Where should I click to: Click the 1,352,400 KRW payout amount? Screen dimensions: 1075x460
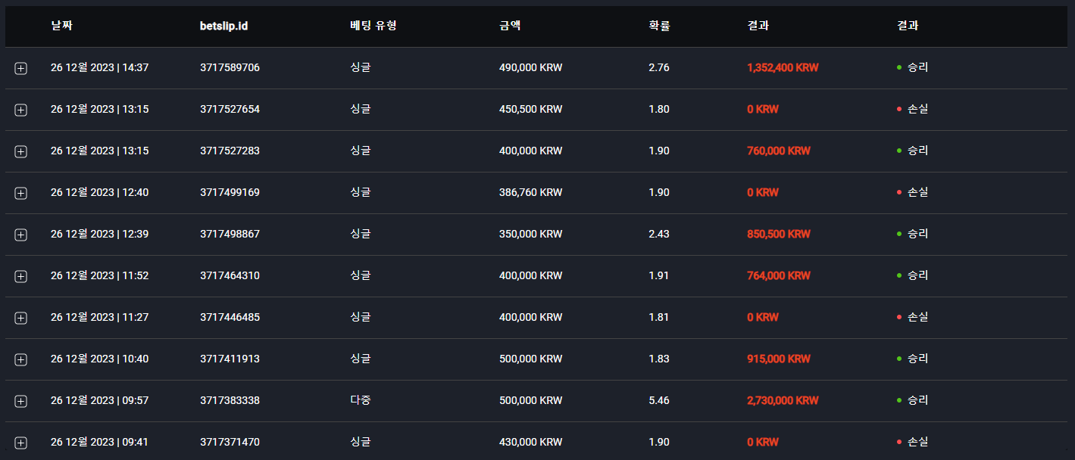tap(783, 67)
